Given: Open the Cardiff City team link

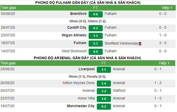Looking at the screenshot, I should tap(77, 27).
